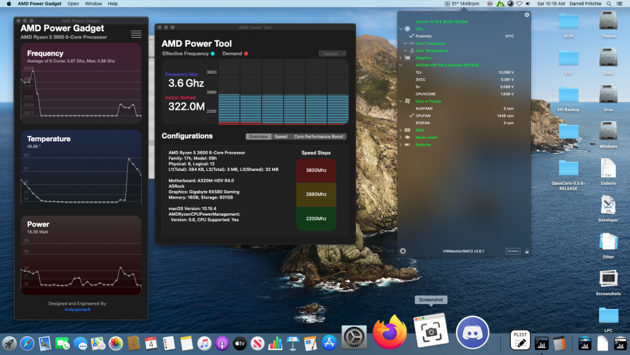Open the hamburger menu in AMD Power Gadget

136,34
